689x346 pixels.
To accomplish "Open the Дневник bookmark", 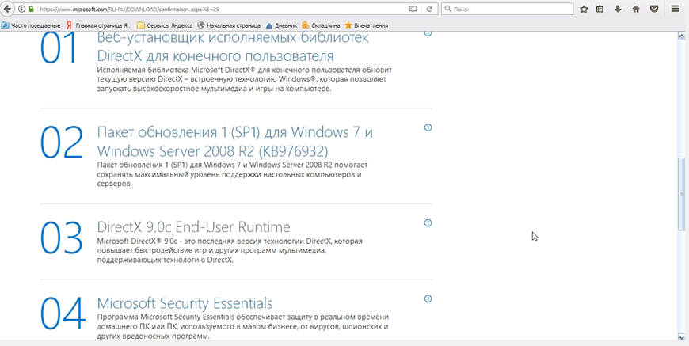I will point(281,25).
